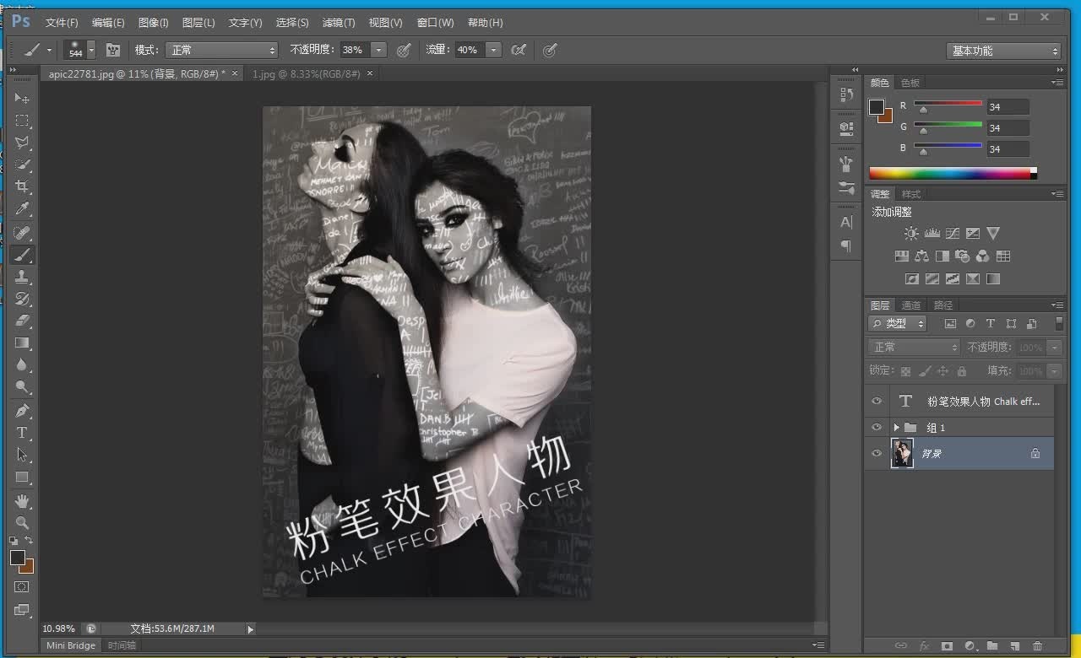Select the Polygonal Lasso tool
Screen dimensions: 1081x658
pos(22,143)
